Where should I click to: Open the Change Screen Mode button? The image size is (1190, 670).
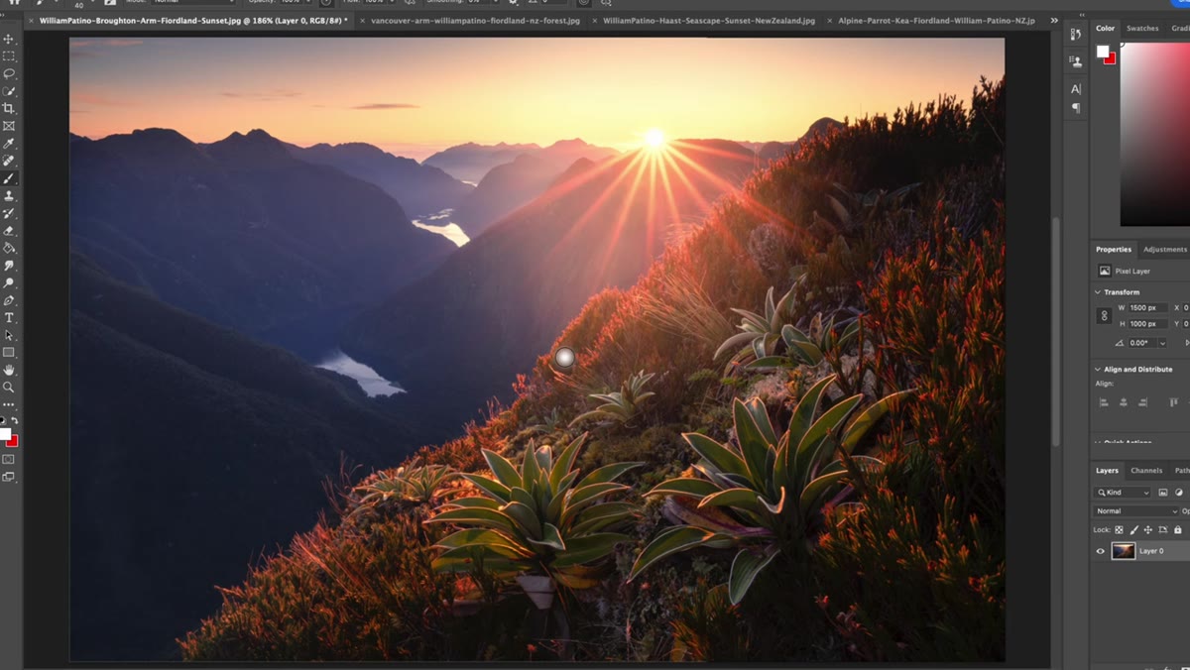[x=9, y=477]
